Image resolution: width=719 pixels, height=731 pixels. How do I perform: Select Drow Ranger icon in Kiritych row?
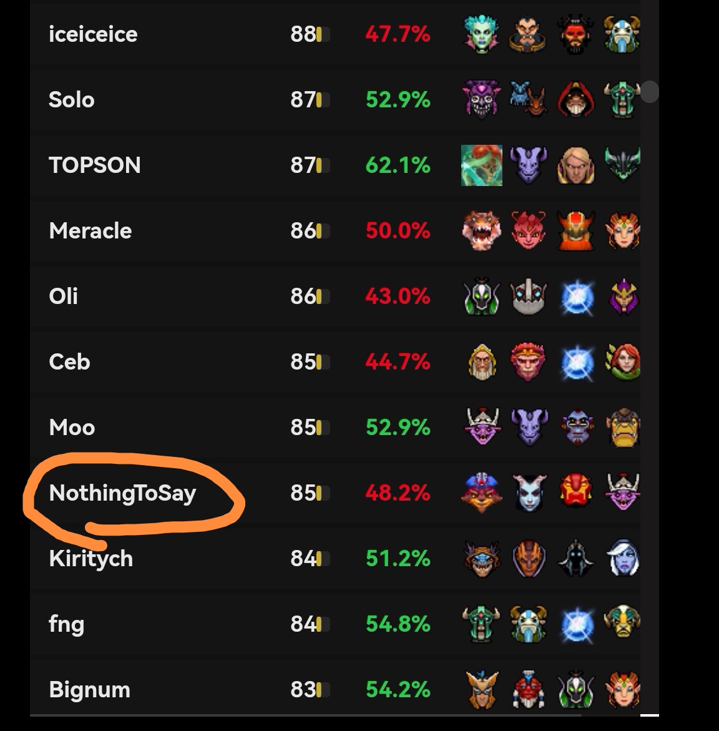tap(622, 558)
